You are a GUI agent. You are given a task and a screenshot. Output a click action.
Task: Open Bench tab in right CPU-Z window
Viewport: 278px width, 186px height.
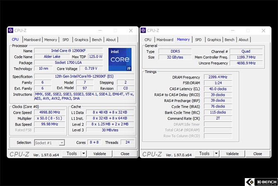click(x=229, y=39)
